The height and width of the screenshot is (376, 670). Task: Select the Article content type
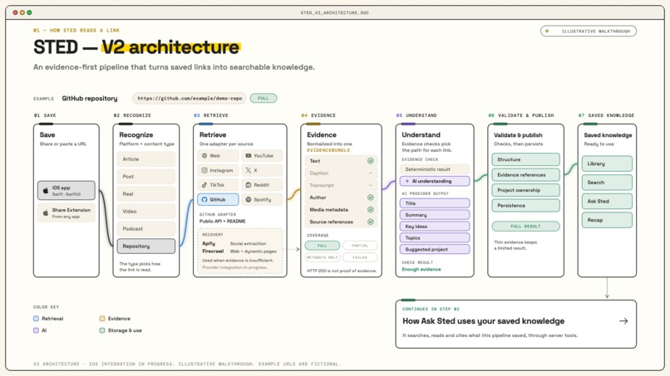[146, 159]
